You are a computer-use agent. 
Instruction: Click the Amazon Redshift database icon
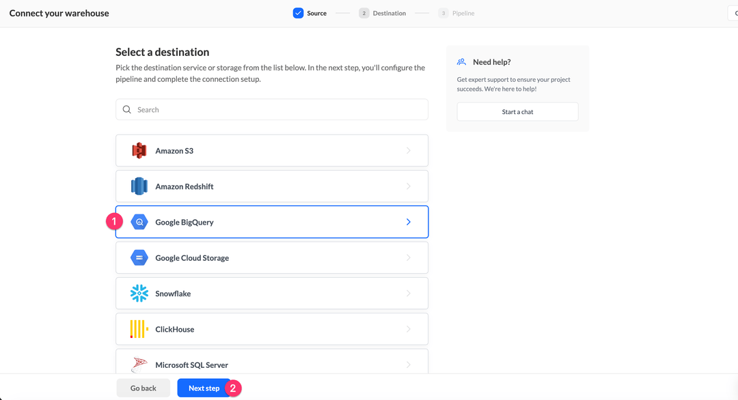[x=139, y=186]
